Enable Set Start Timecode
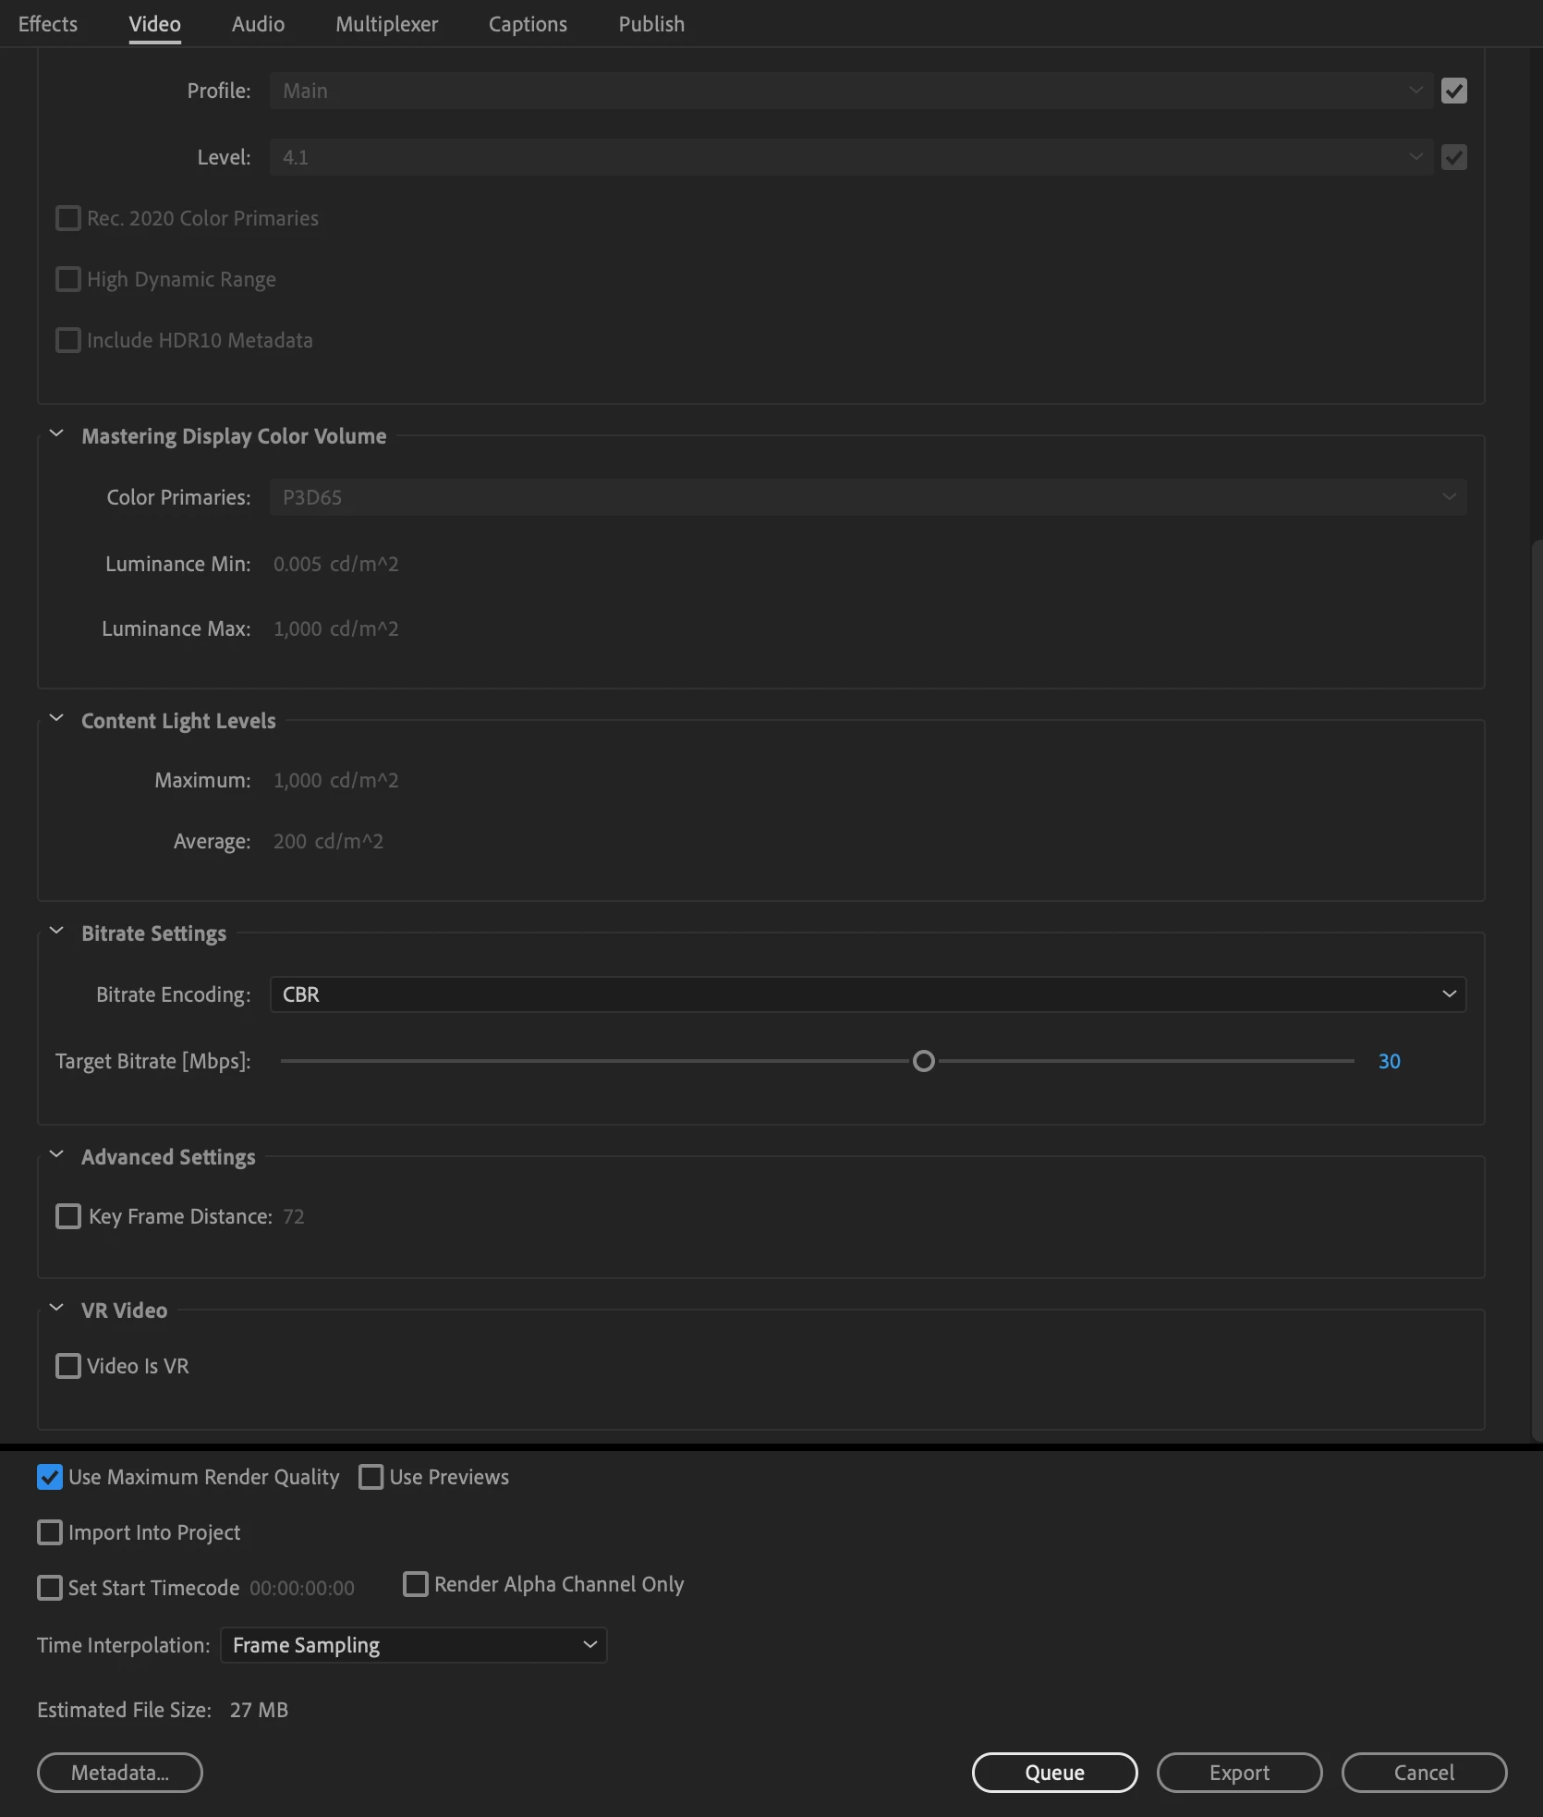 50,1588
